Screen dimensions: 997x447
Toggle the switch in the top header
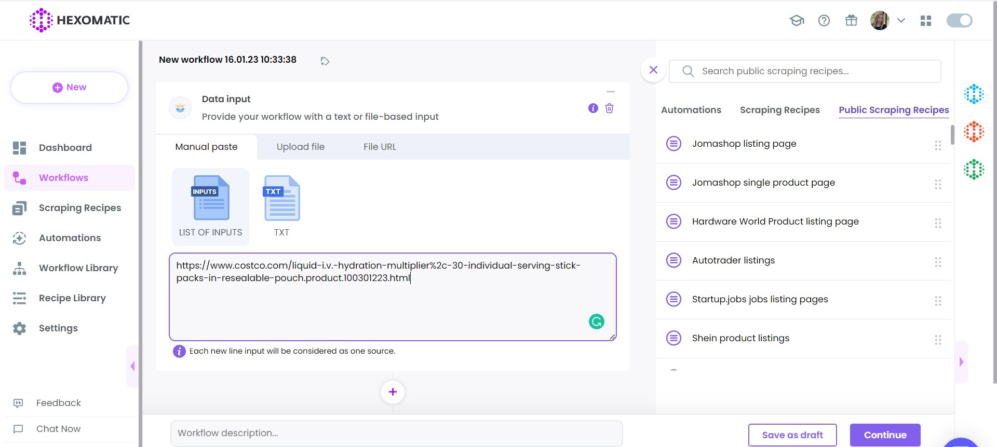[x=959, y=21]
